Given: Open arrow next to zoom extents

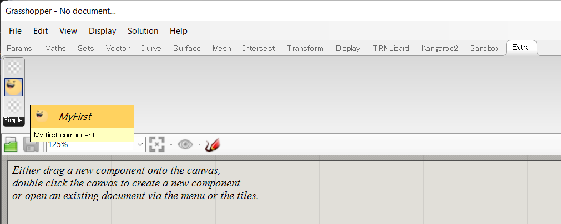Looking at the screenshot, I should [x=171, y=144].
